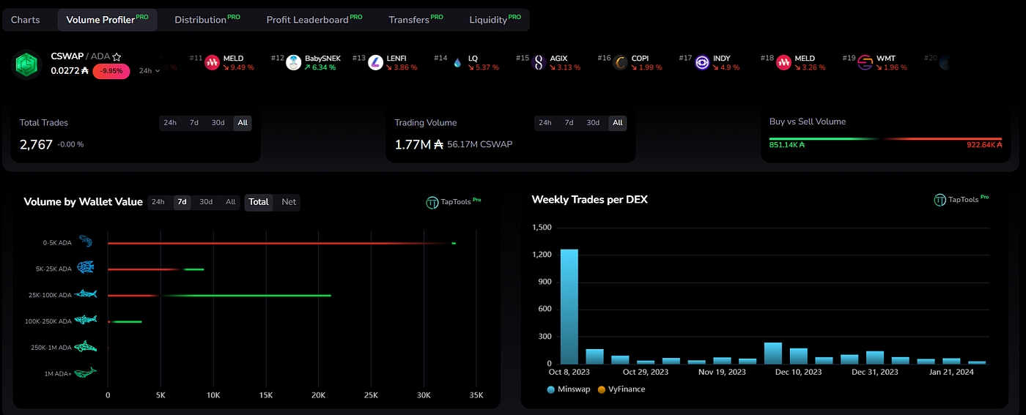
Task: Open COPI token name link
Action: pyautogui.click(x=641, y=59)
